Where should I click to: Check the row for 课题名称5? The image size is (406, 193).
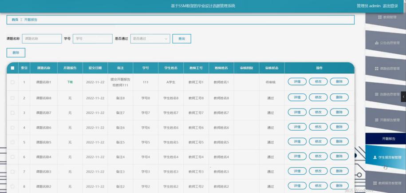(12, 142)
